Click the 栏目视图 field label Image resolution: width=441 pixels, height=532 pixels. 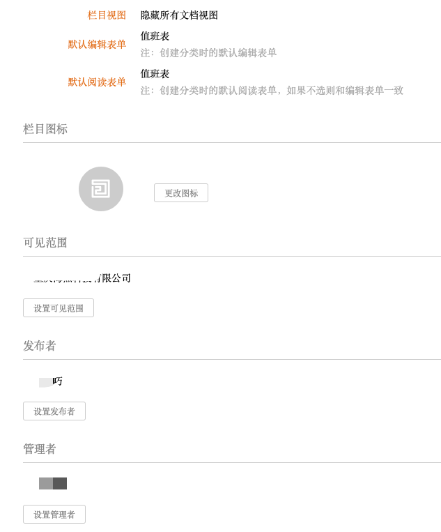coord(107,15)
